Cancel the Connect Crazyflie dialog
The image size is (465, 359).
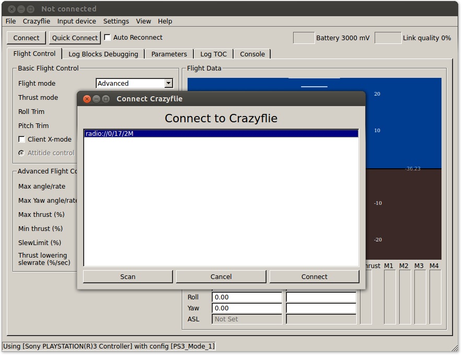221,276
